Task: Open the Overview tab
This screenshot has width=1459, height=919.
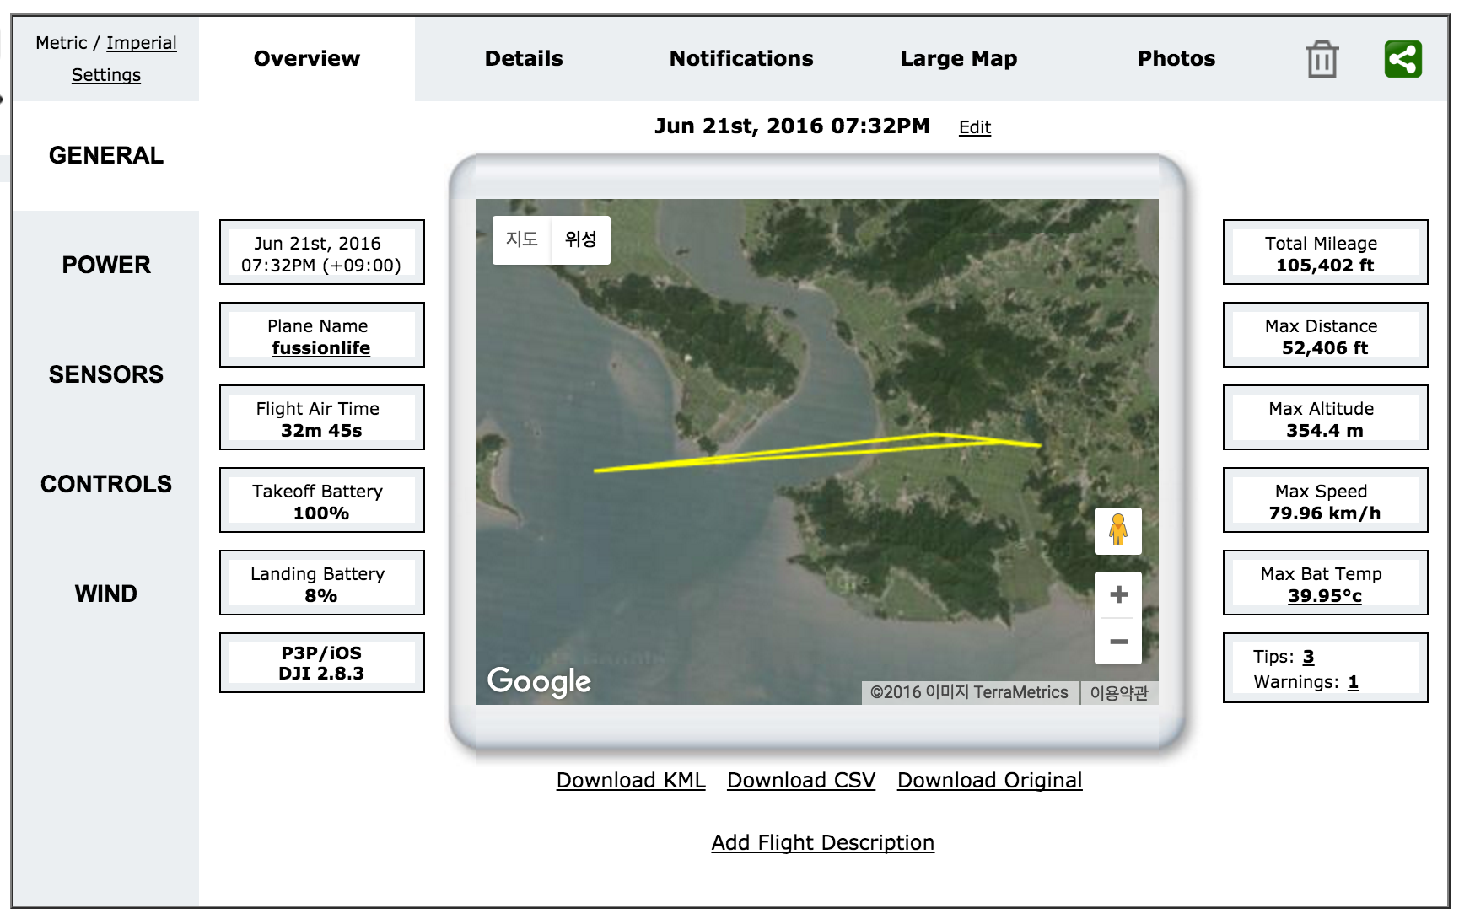Action: (x=307, y=59)
